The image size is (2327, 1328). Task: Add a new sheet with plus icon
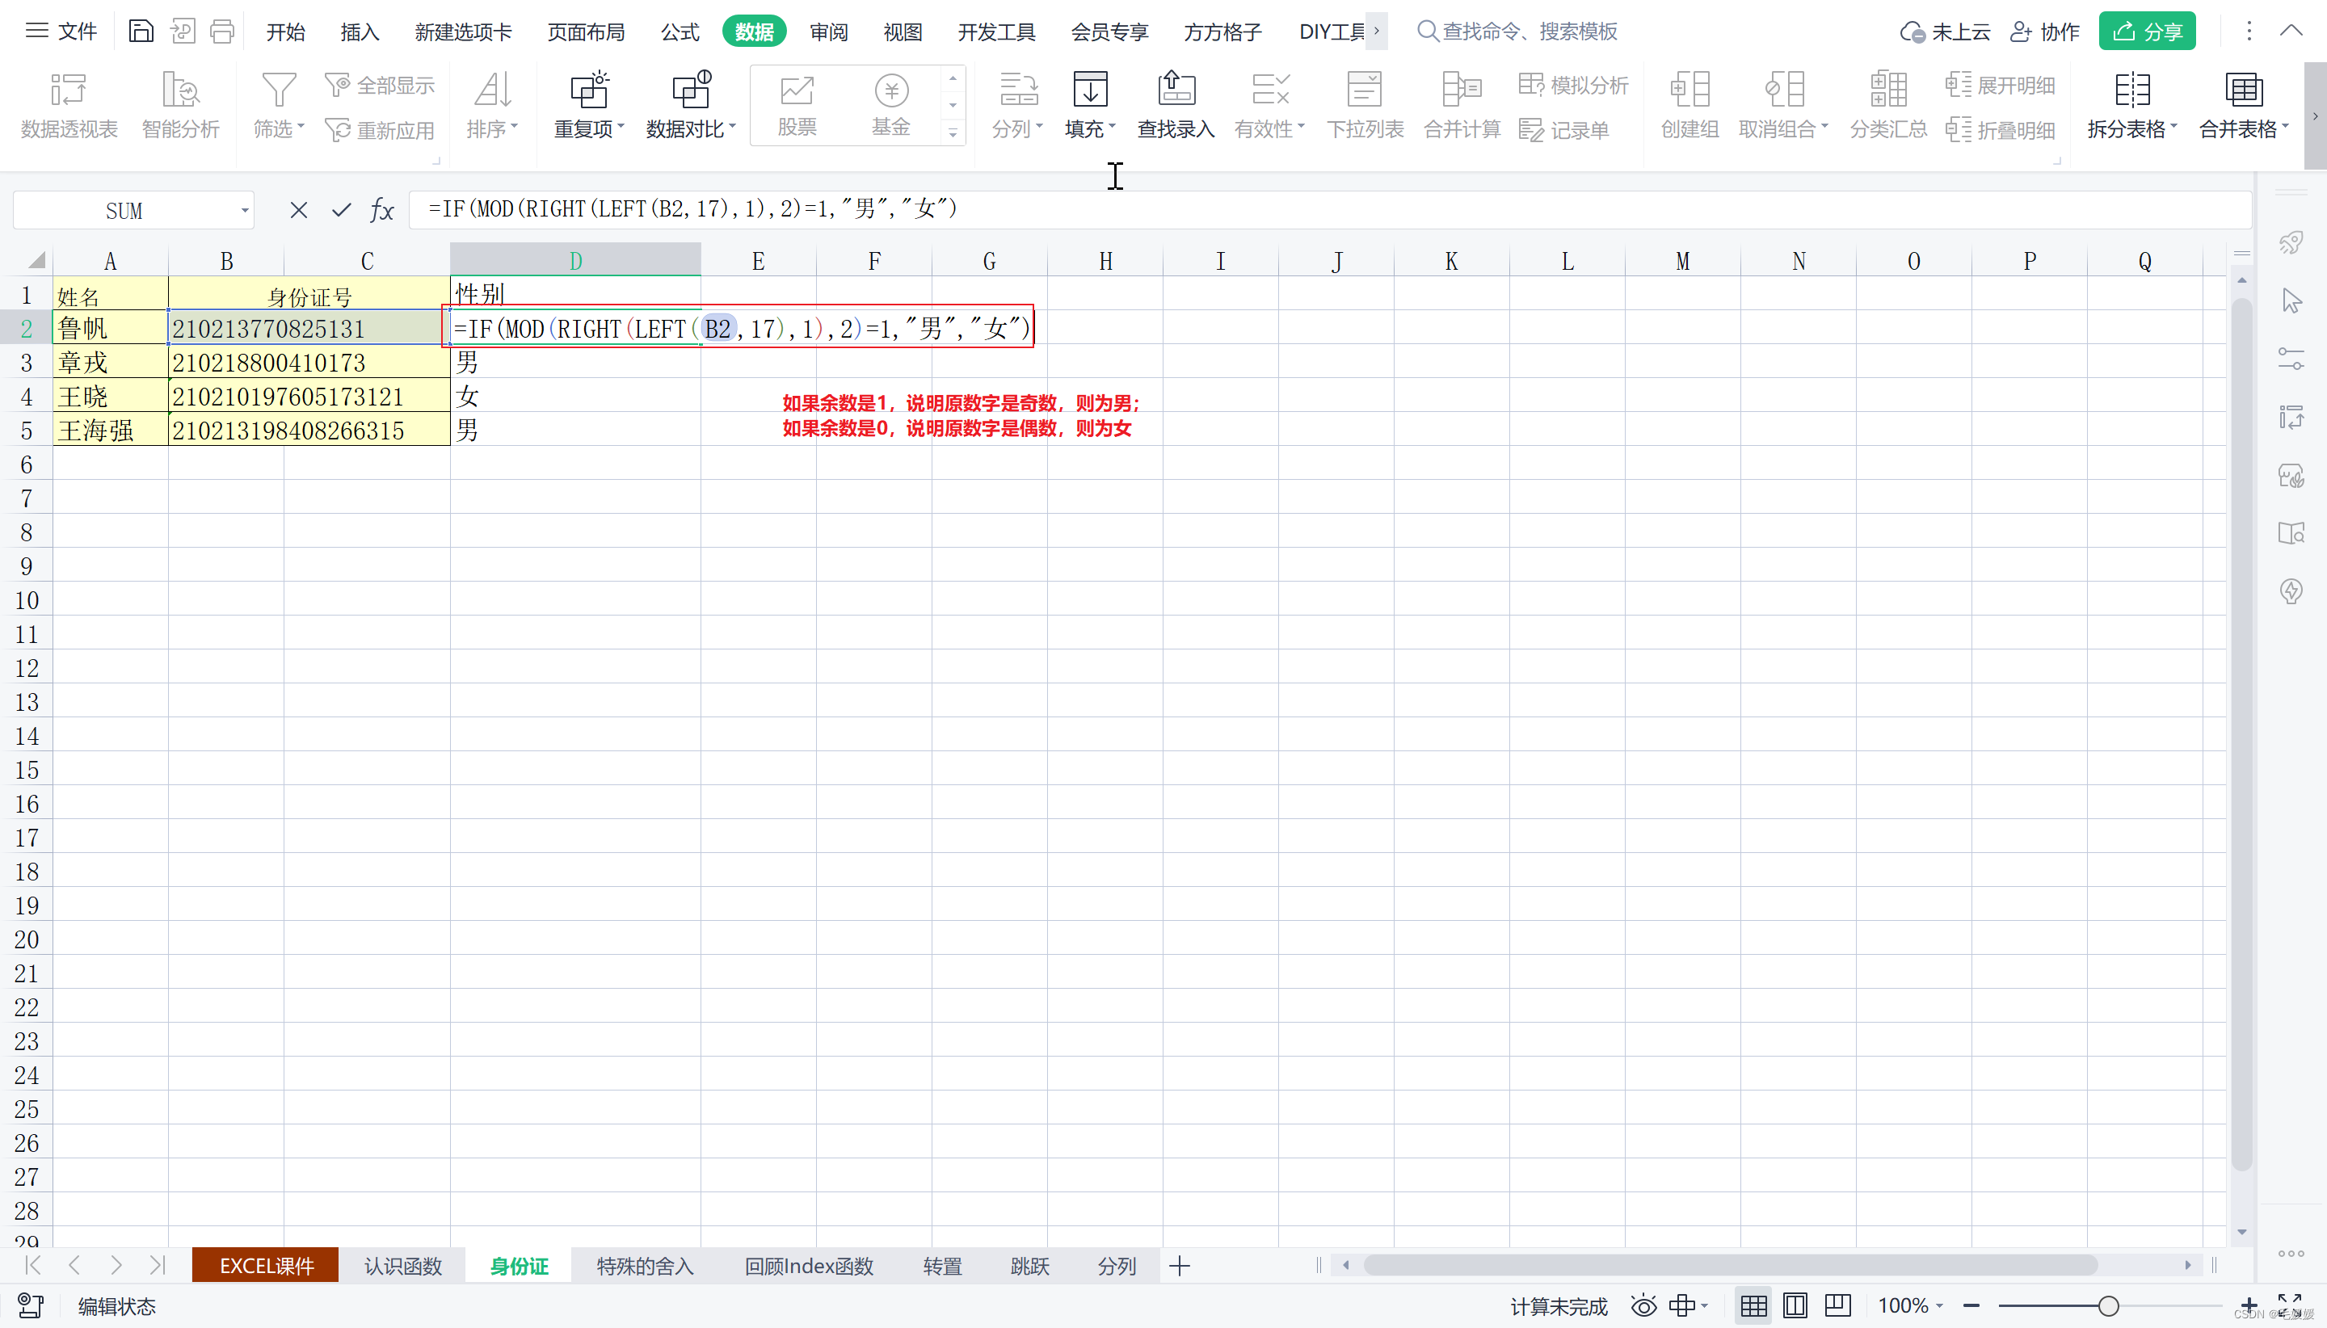click(1180, 1266)
